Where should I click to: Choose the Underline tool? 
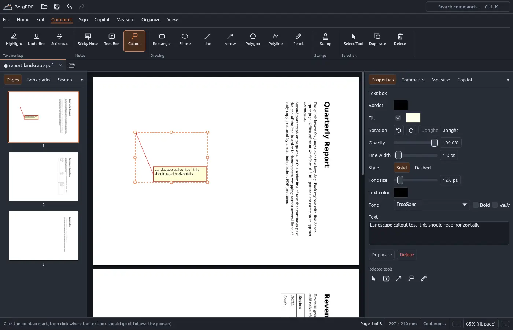(x=37, y=40)
